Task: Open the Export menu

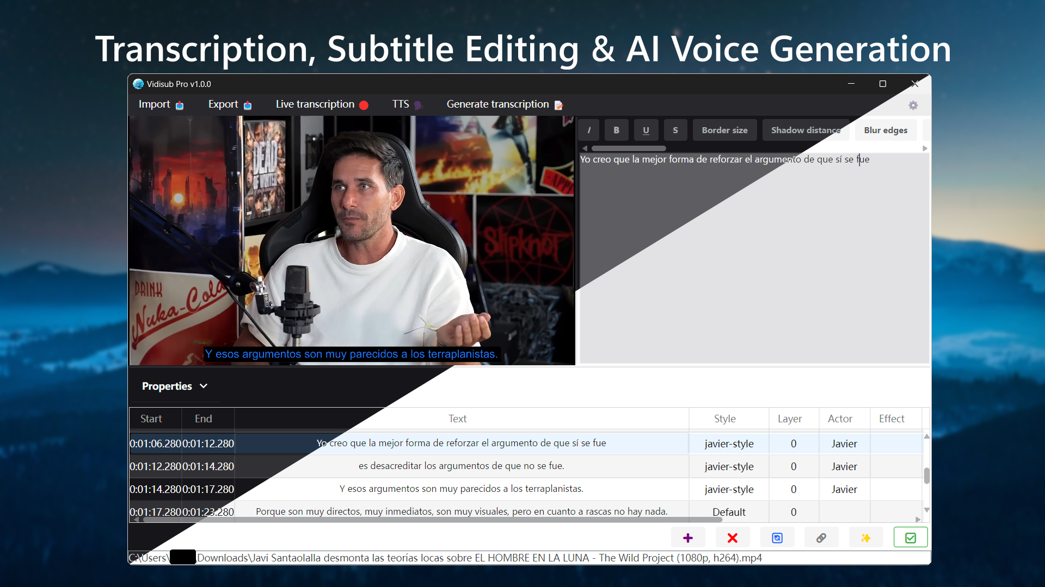Action: click(x=229, y=104)
